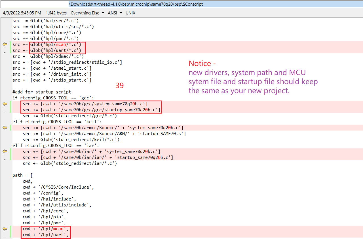
Task: Click the yellow arrow beside iar system_same70q20b.c line
Action: click(x=5, y=151)
